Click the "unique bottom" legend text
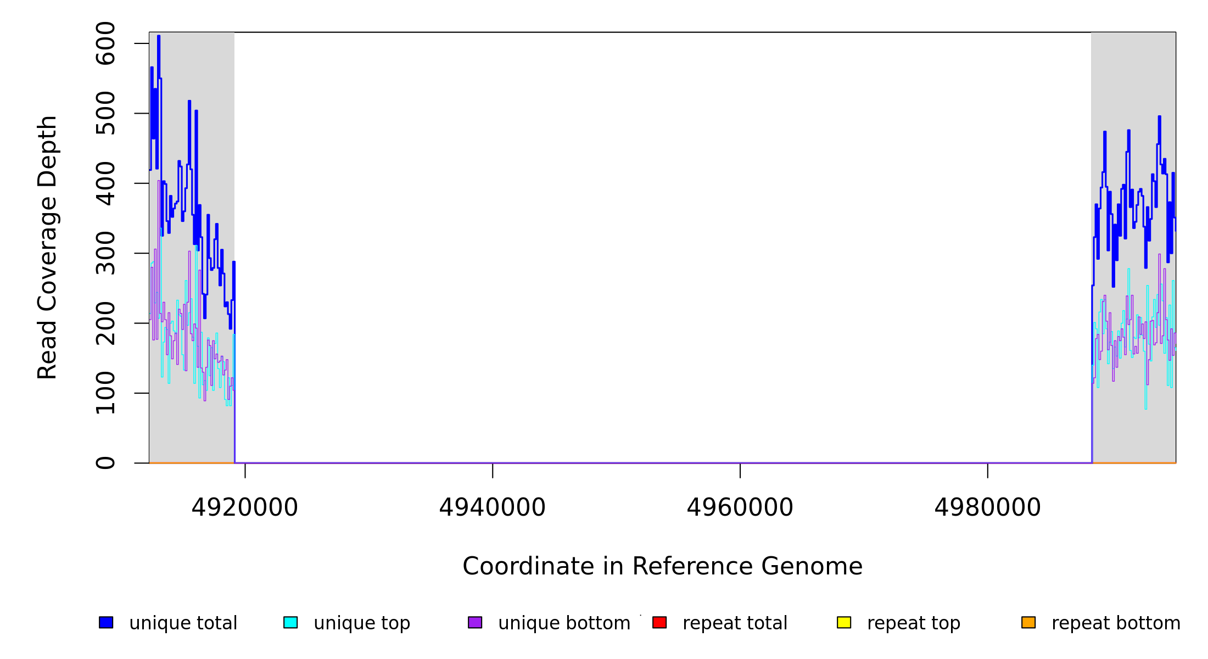Screen dimensions: 1208x659 point(564,623)
